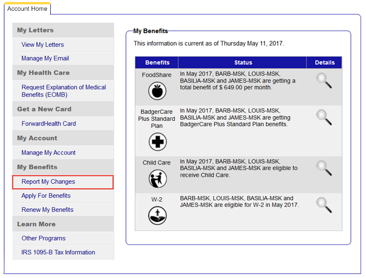Order a ForwardHealth Card
Screen dimensions: 366x278
(48, 124)
